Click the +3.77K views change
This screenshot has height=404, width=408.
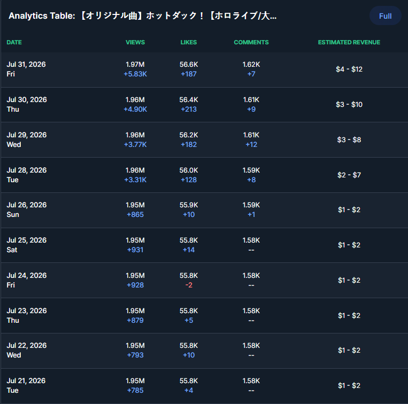tap(135, 144)
